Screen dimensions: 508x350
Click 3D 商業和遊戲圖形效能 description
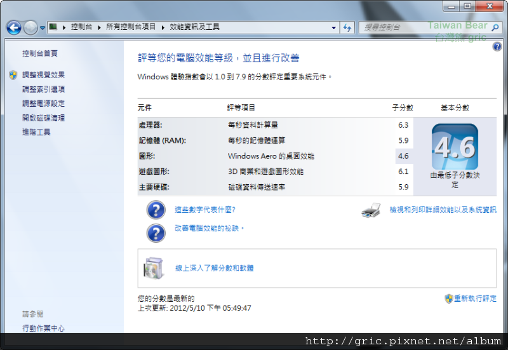(265, 172)
